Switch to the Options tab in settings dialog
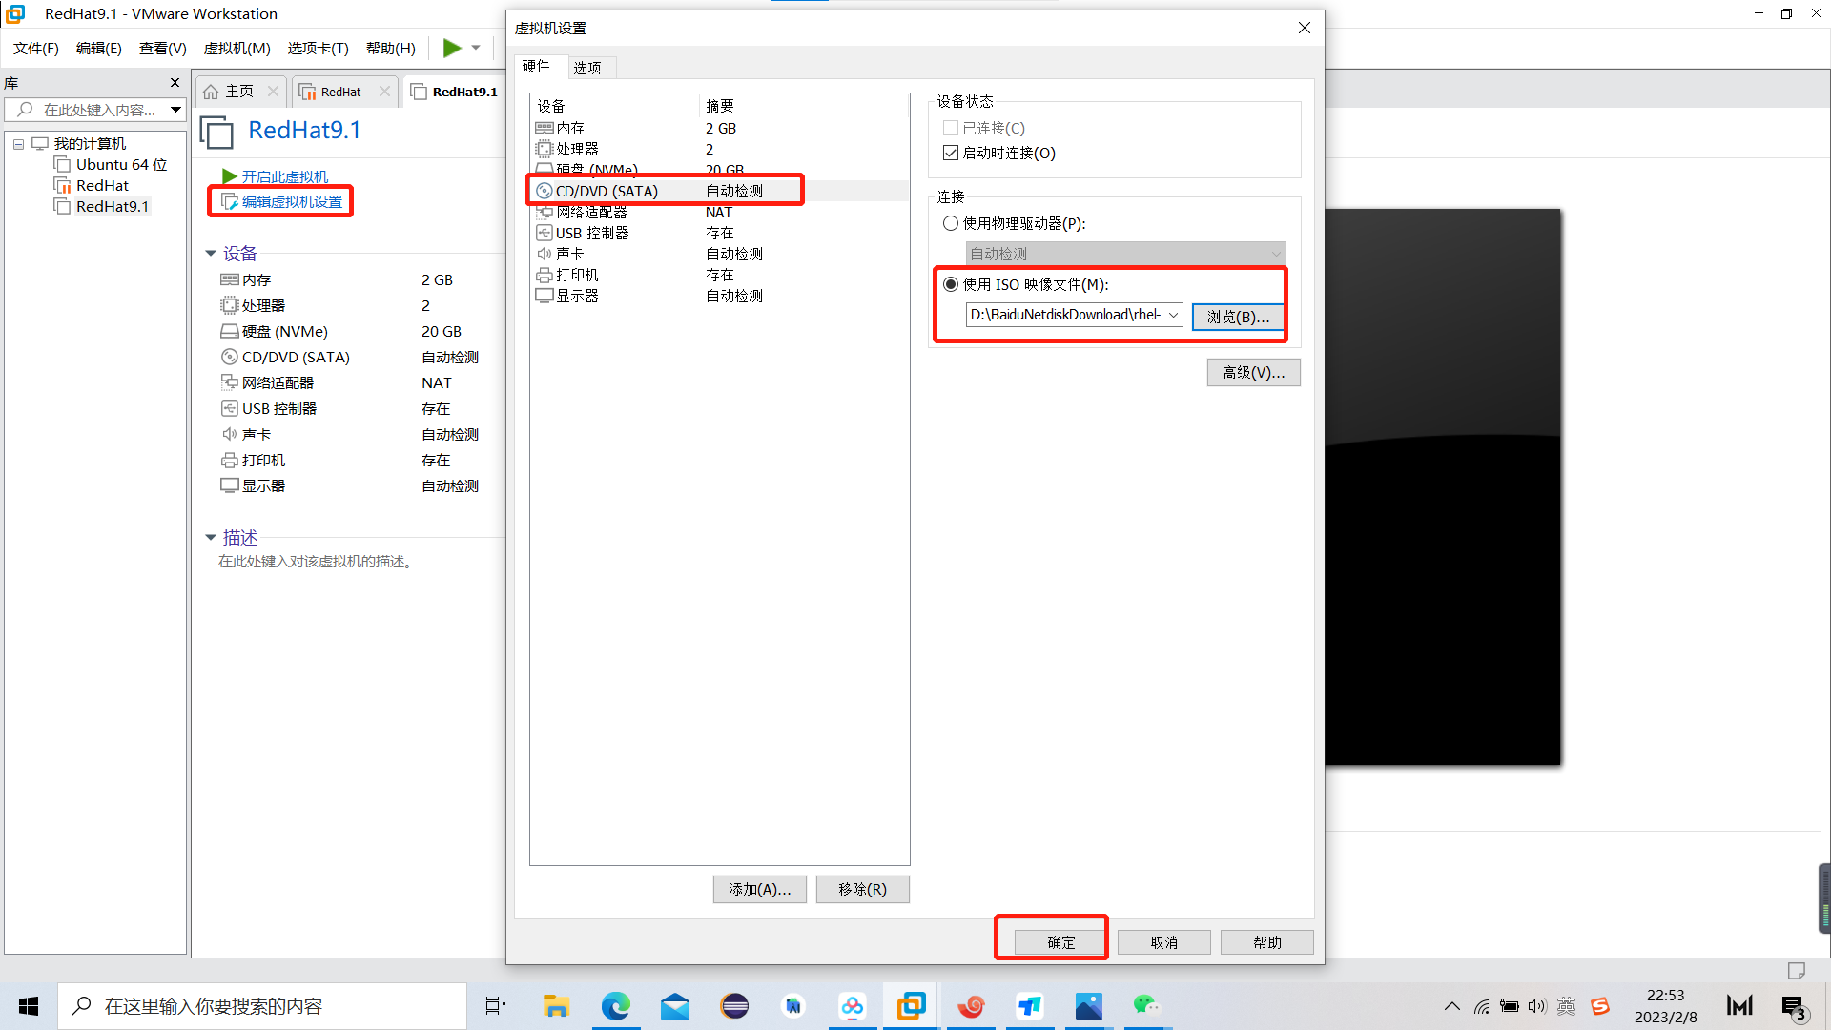This screenshot has height=1030, width=1831. coord(587,68)
